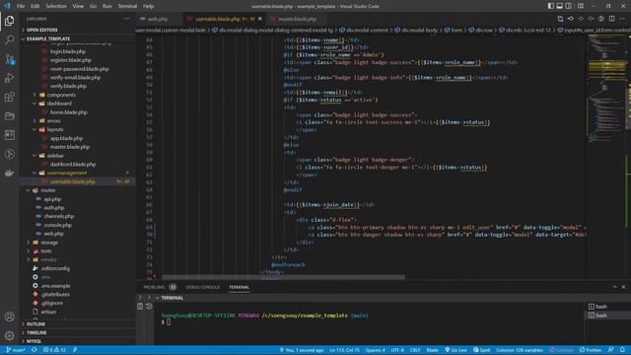Open the File menu

point(21,6)
